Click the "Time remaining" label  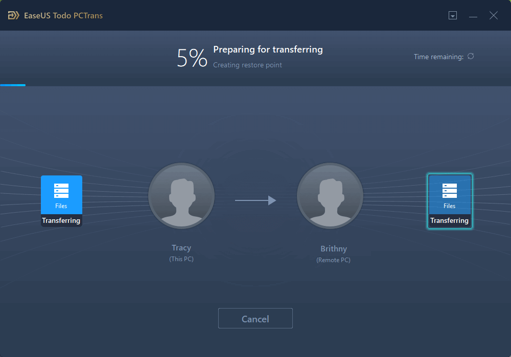[x=438, y=57]
